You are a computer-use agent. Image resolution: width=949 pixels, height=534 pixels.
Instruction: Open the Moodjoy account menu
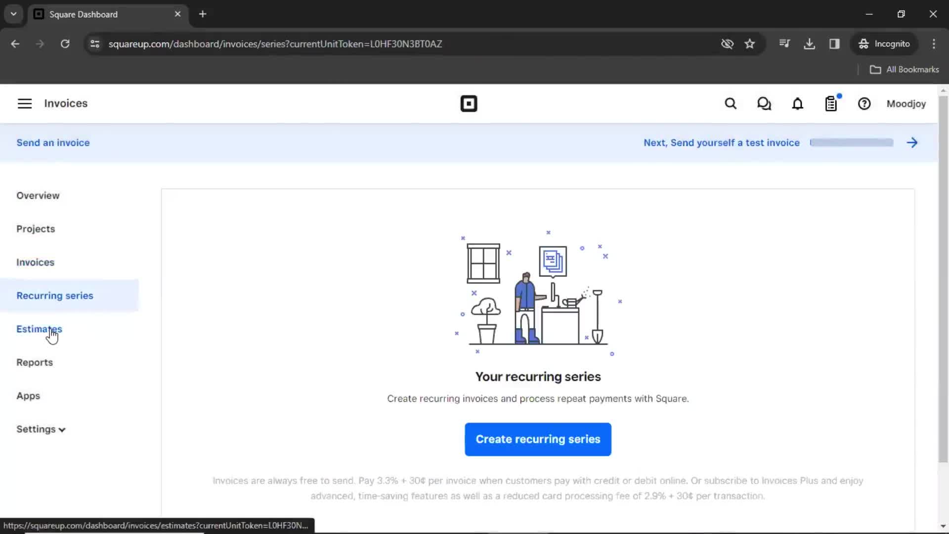906,104
